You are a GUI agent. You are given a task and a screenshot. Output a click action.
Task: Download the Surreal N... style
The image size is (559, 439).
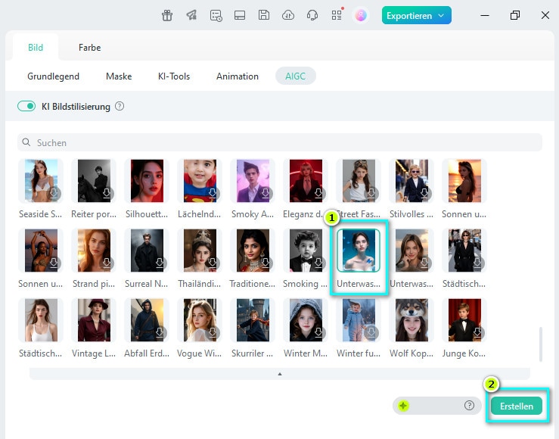click(160, 263)
